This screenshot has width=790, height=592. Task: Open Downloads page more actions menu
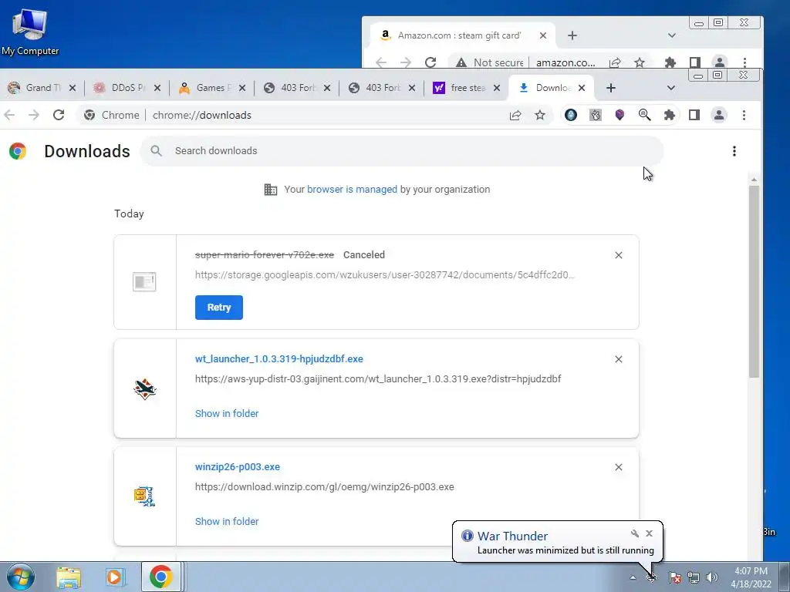coord(734,151)
